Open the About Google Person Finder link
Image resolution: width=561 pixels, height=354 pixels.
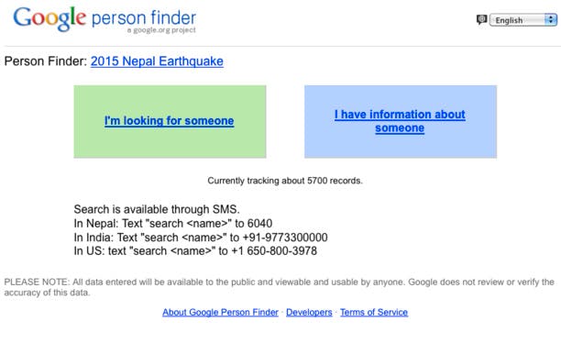(x=220, y=312)
